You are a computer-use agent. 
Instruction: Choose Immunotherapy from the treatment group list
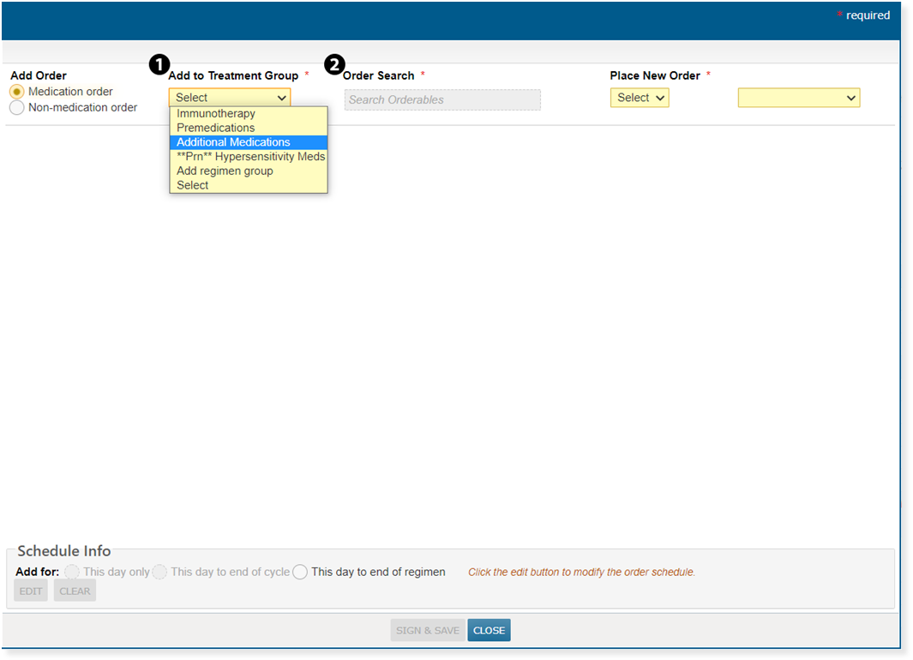pos(216,113)
